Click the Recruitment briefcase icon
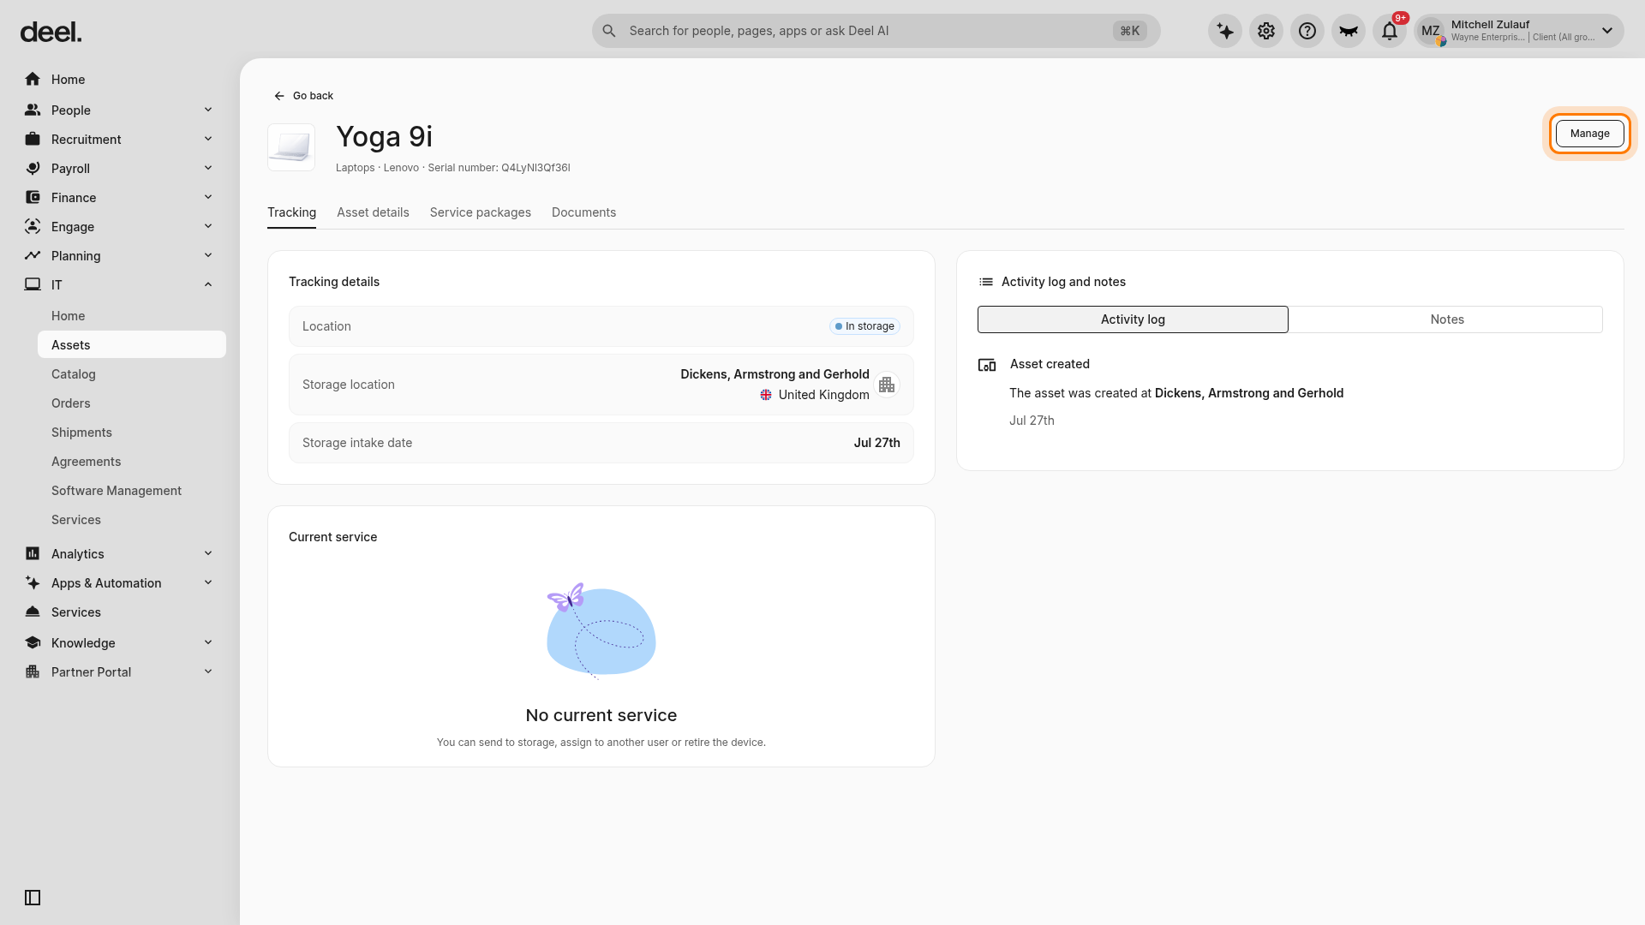Image resolution: width=1645 pixels, height=925 pixels. pos(33,139)
